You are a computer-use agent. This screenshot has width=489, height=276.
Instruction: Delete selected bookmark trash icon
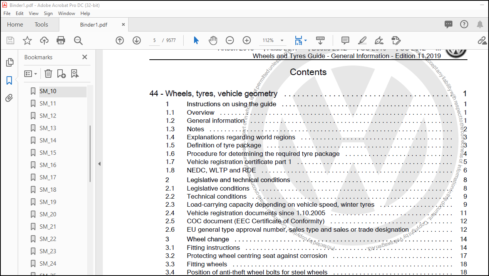tap(48, 74)
